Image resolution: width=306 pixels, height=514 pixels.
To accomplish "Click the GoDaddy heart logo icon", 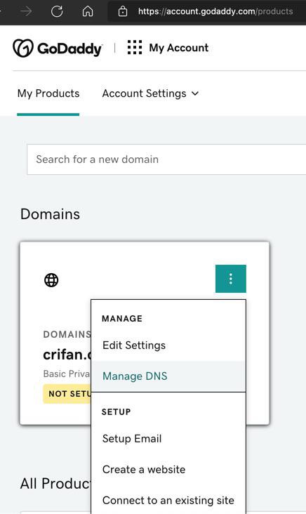I will point(23,48).
